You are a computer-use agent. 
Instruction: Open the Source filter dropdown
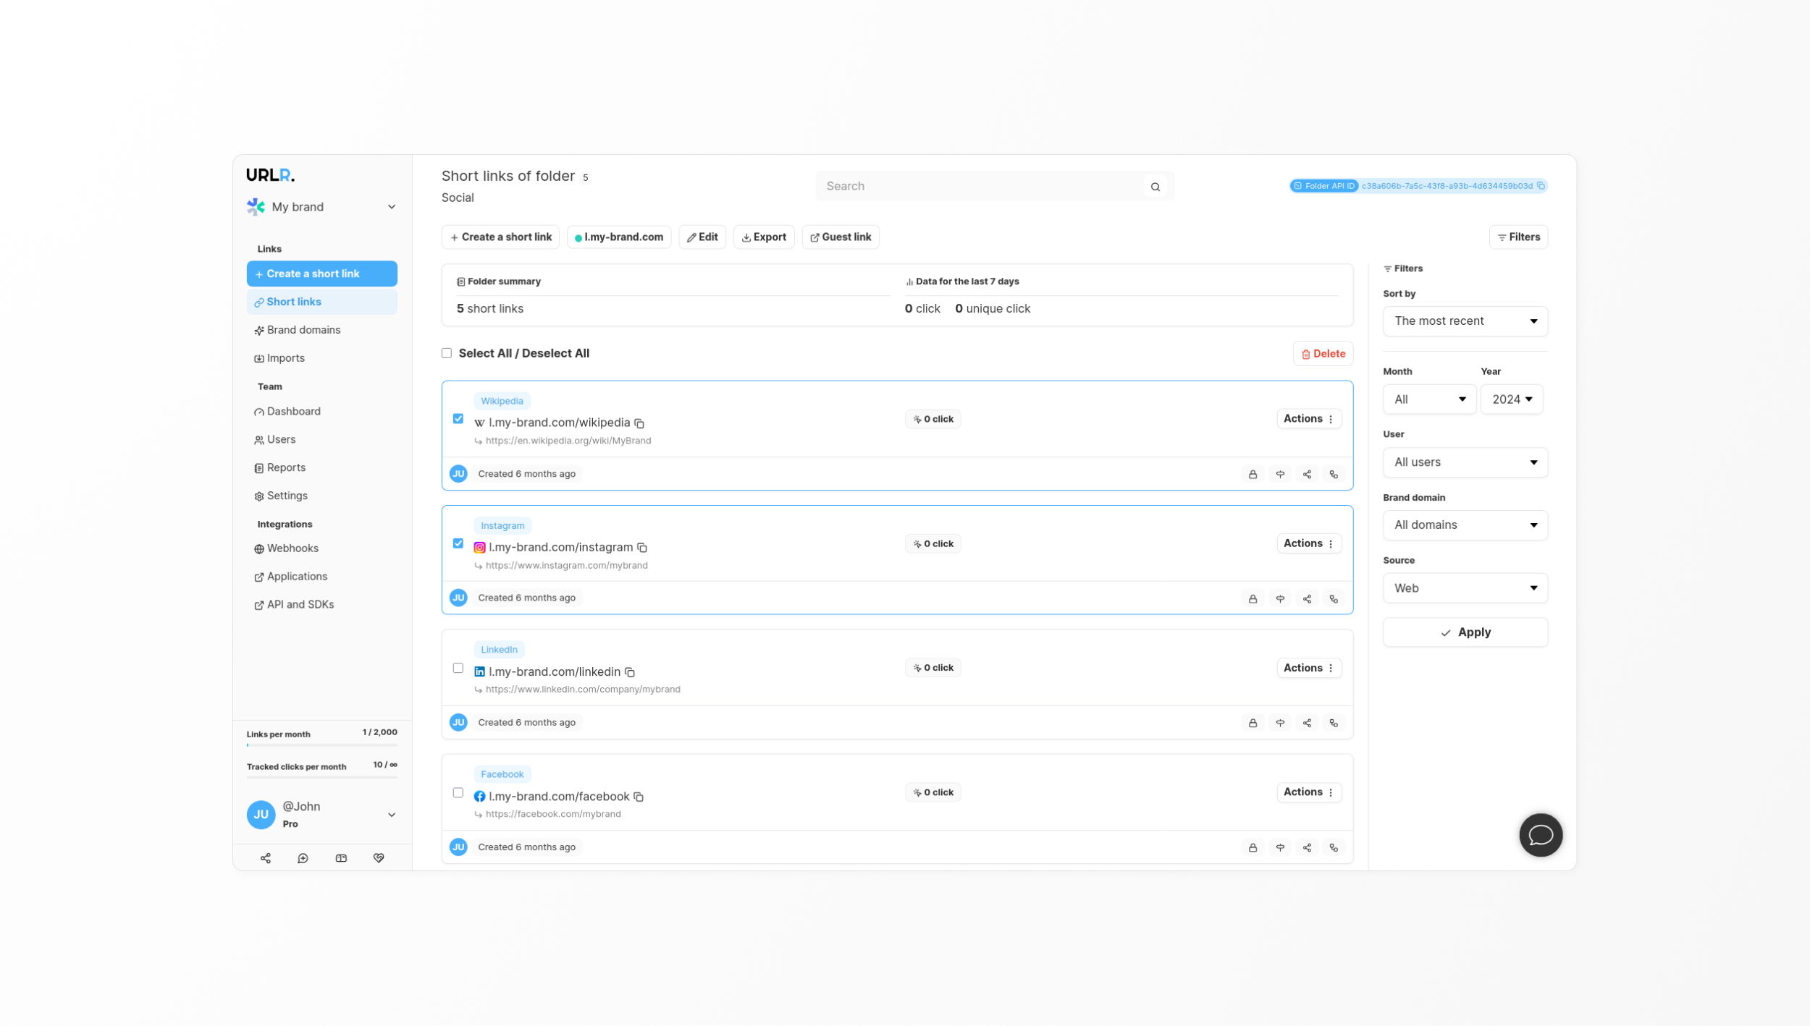click(1465, 588)
